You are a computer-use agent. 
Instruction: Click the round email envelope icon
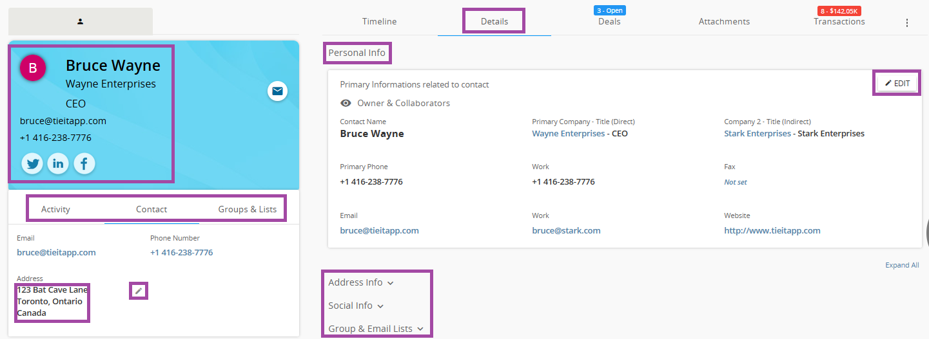click(277, 91)
